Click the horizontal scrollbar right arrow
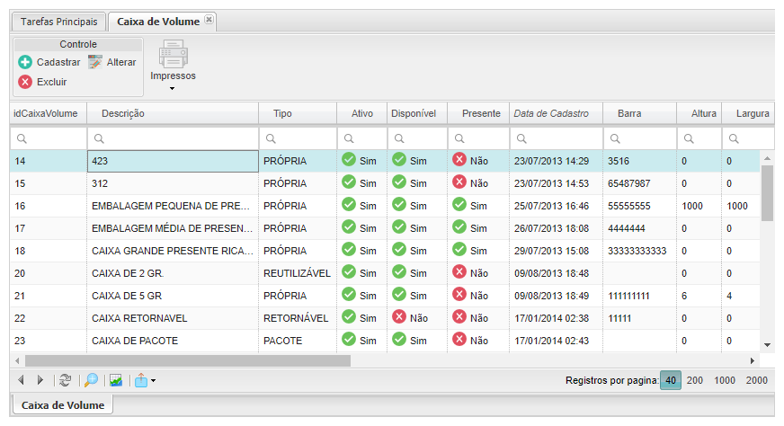Image resolution: width=784 pixels, height=426 pixels. [752, 360]
